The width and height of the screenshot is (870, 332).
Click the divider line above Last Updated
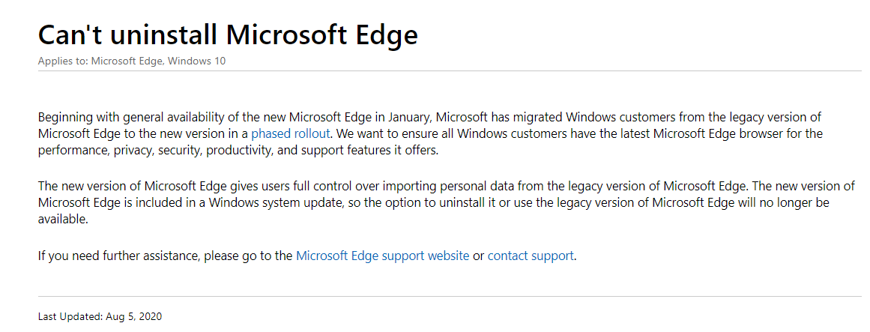(450, 297)
